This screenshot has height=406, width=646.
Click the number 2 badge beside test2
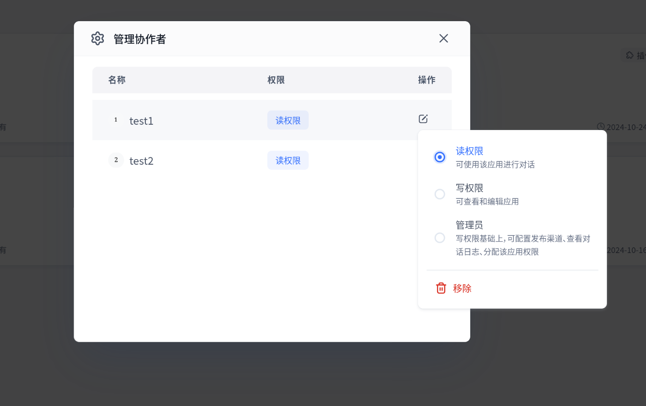click(x=116, y=160)
